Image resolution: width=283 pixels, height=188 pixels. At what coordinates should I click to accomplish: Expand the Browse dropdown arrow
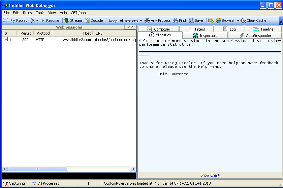(238, 21)
